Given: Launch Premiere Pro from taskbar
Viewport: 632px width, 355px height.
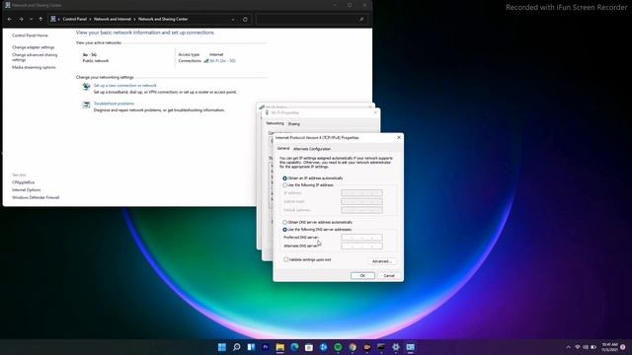Looking at the screenshot, I should [x=266, y=347].
